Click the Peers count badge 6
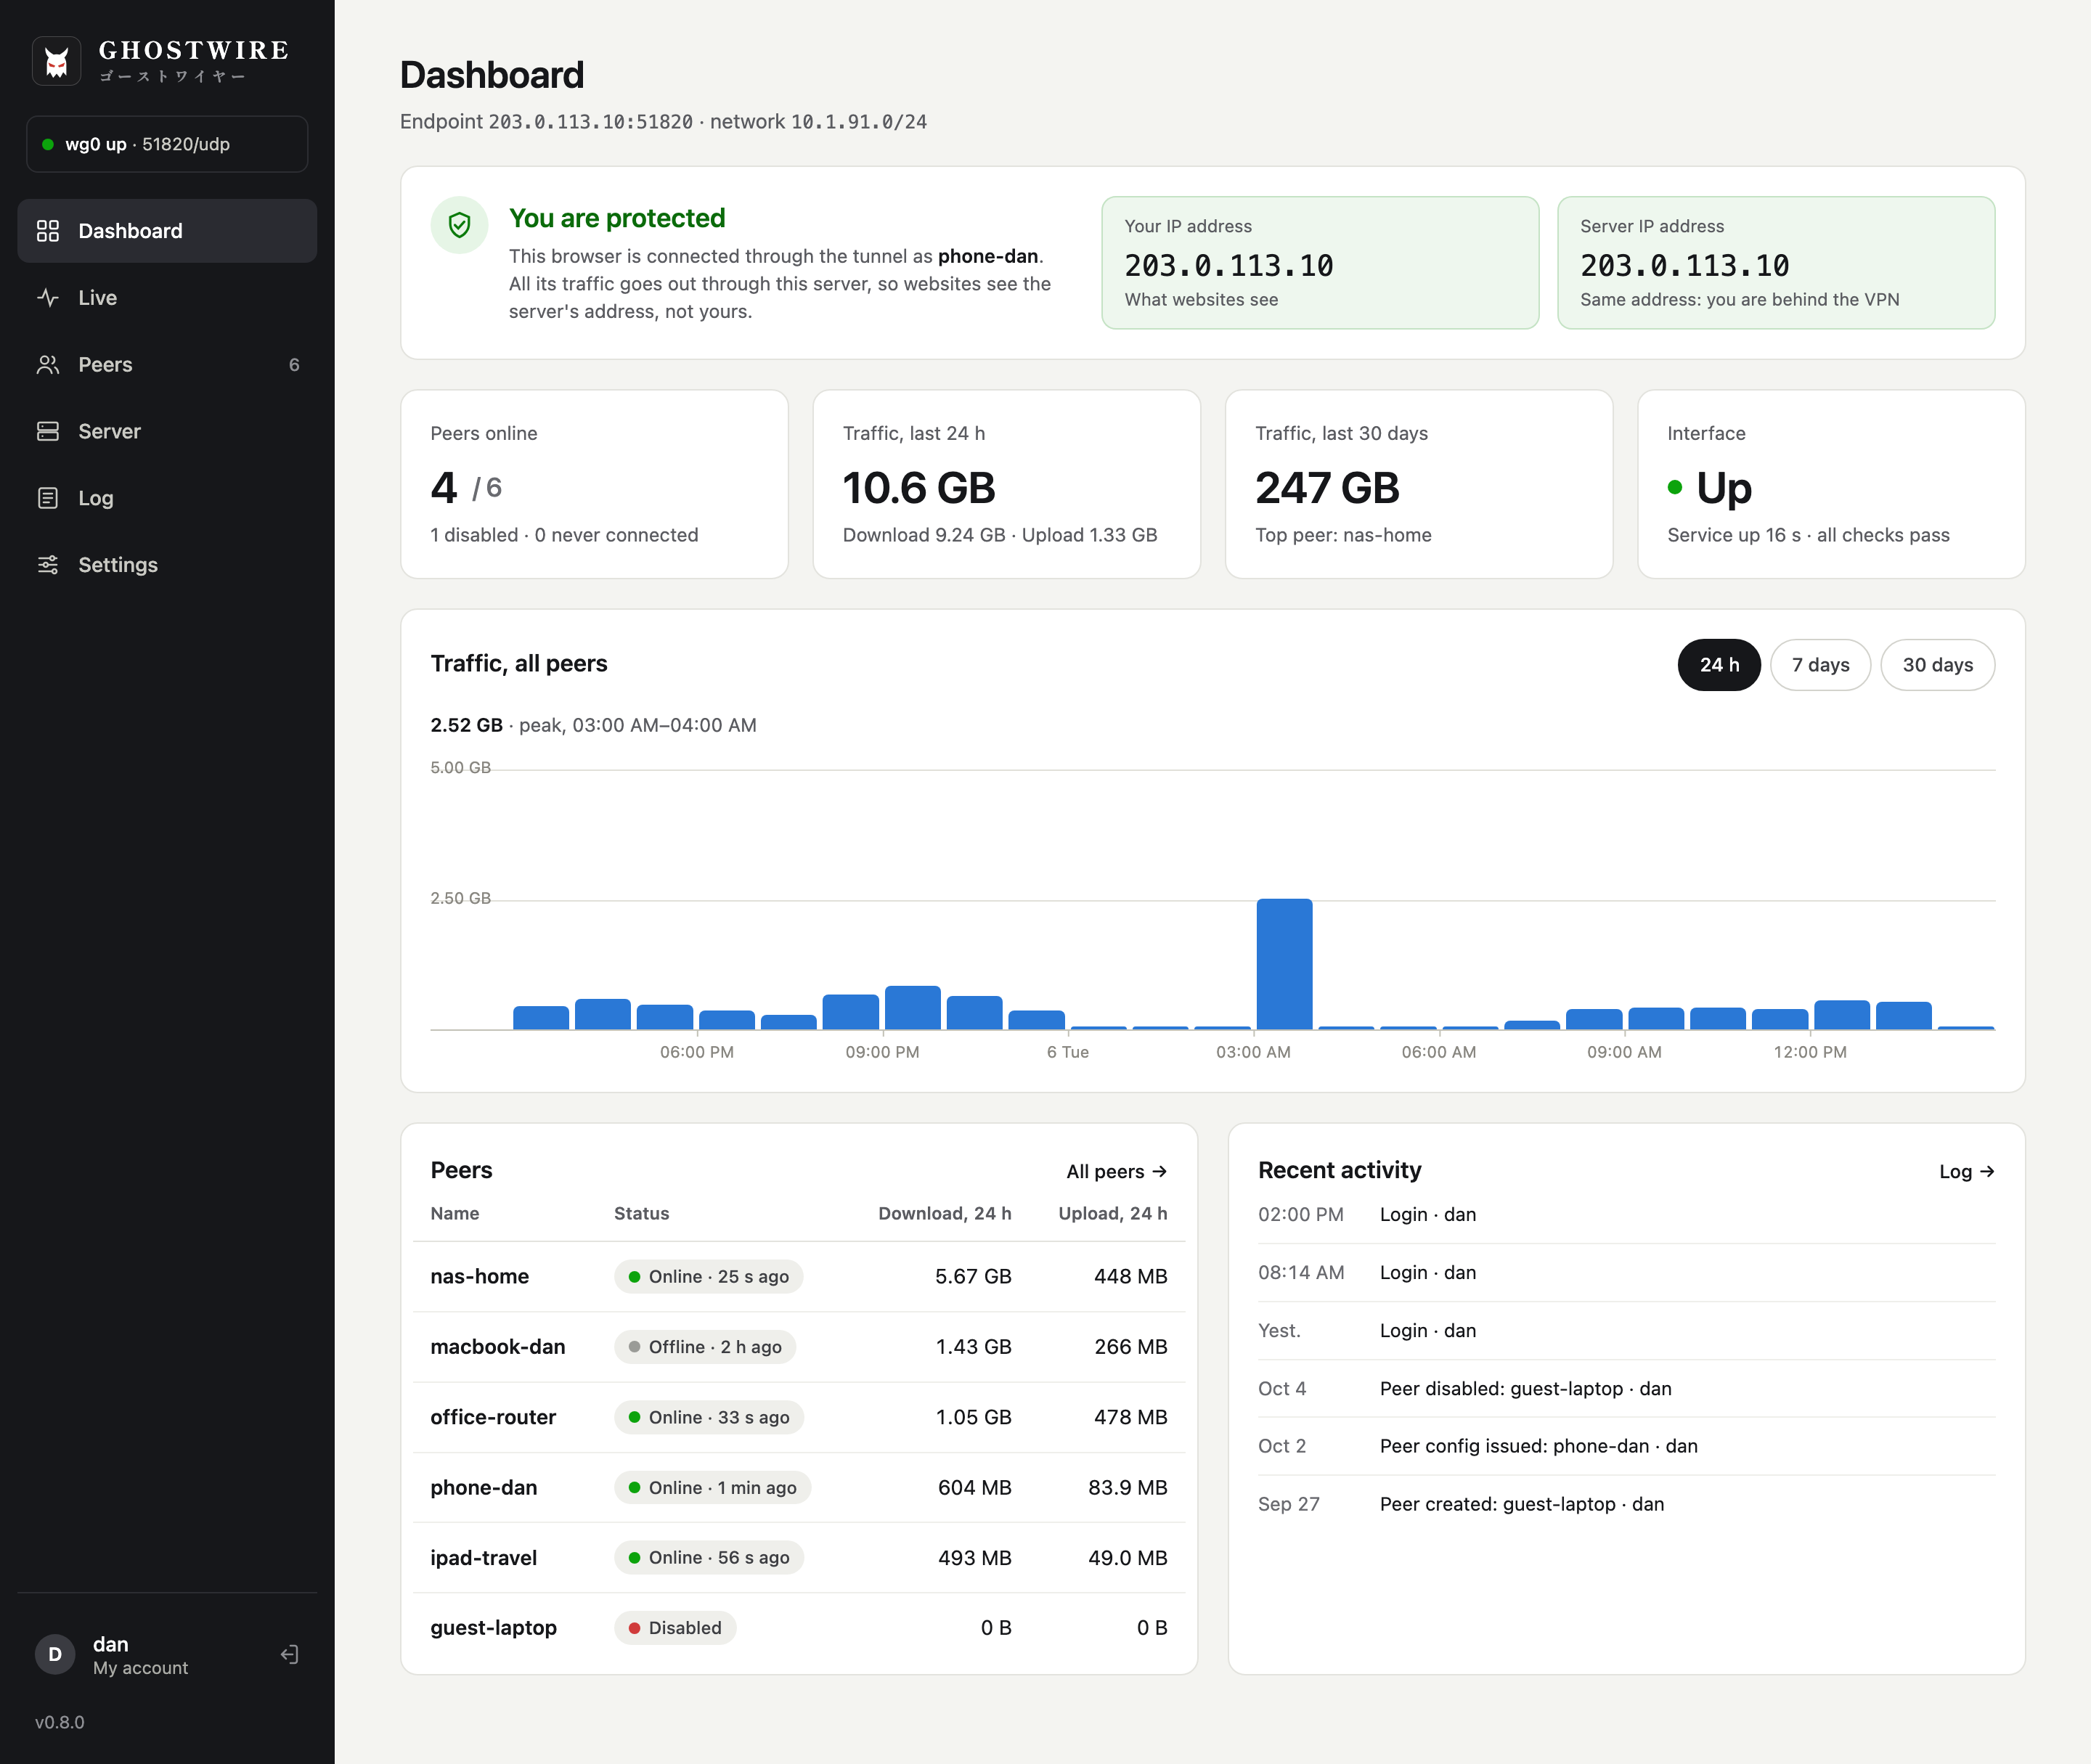The height and width of the screenshot is (1764, 2091). point(294,365)
